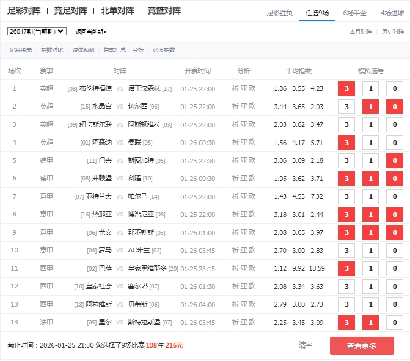The height and width of the screenshot is (361, 410).
Task: Select pick 1 for match 10 罗马
Action: 370,251
